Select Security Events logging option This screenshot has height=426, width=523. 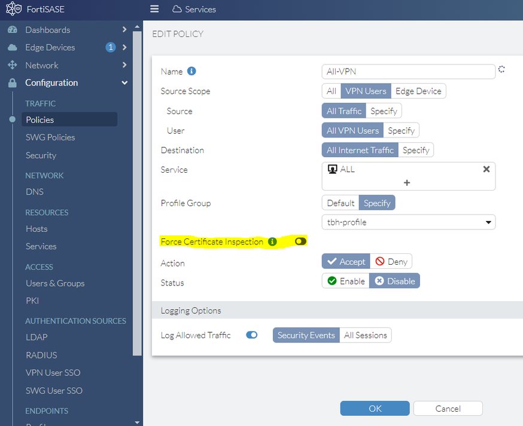pos(306,335)
